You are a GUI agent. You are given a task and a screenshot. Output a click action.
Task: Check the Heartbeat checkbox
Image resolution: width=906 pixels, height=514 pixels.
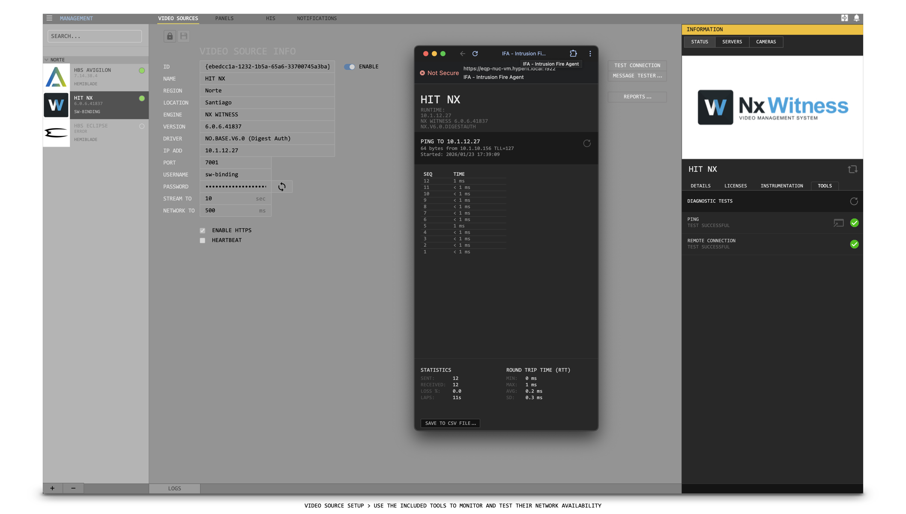pyautogui.click(x=203, y=240)
